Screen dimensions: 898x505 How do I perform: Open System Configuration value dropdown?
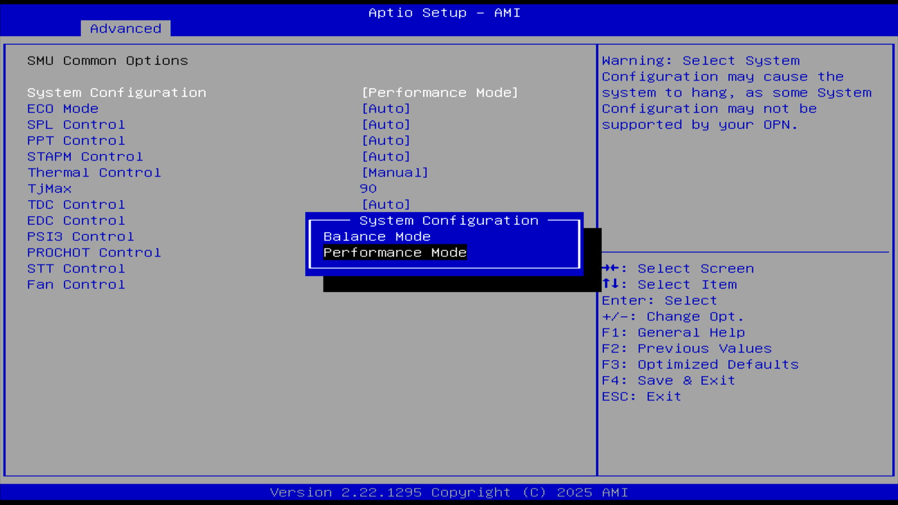click(x=440, y=93)
